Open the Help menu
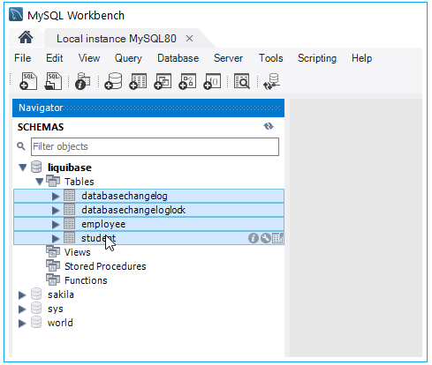Image resolution: width=432 pixels, height=365 pixels. pos(361,58)
